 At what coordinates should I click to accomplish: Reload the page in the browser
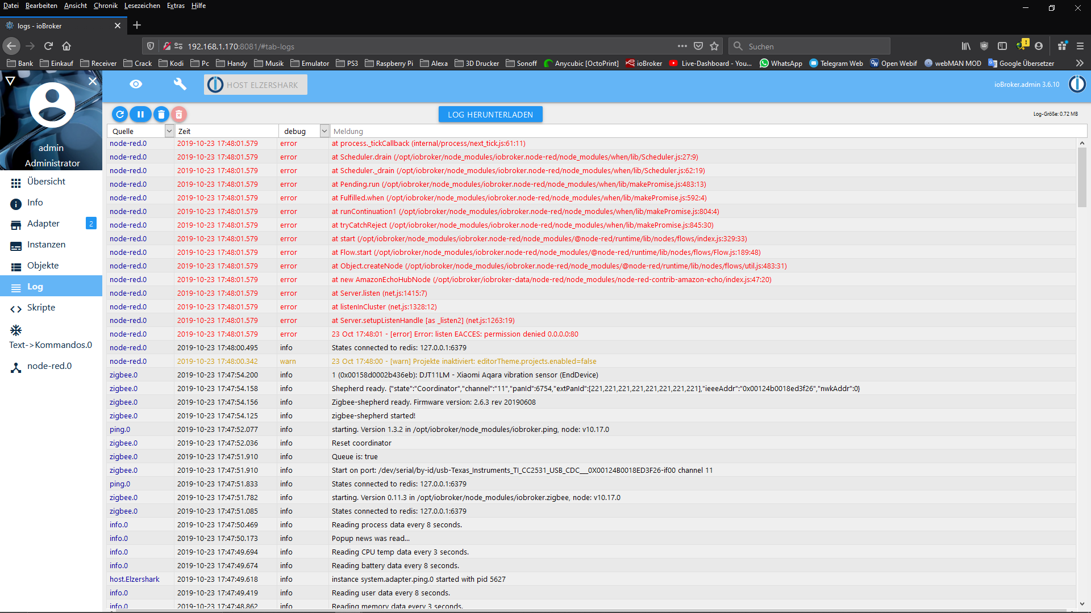coord(48,46)
